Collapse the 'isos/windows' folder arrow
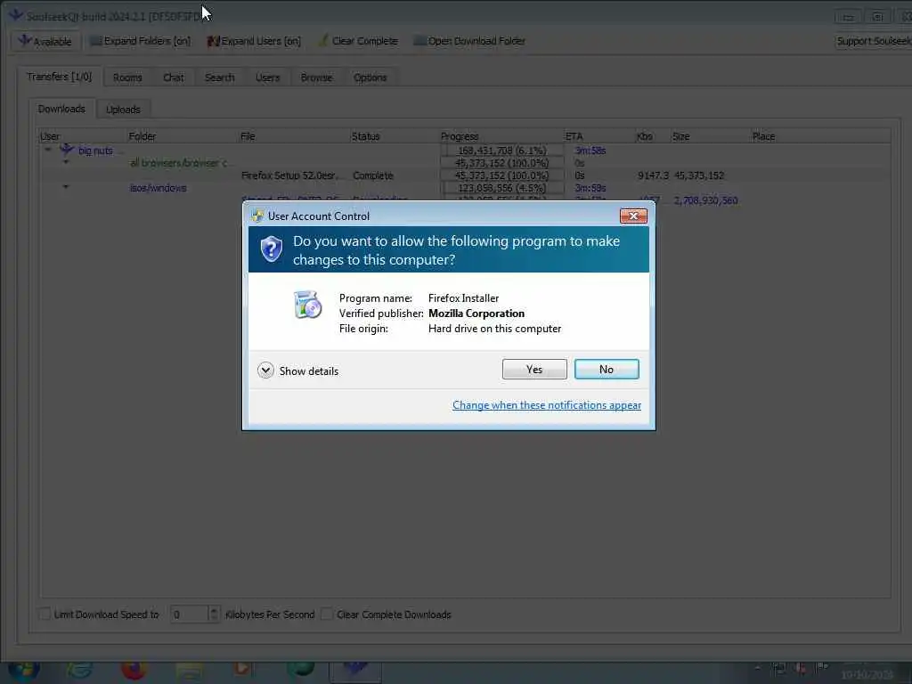This screenshot has width=912, height=684. (x=66, y=187)
